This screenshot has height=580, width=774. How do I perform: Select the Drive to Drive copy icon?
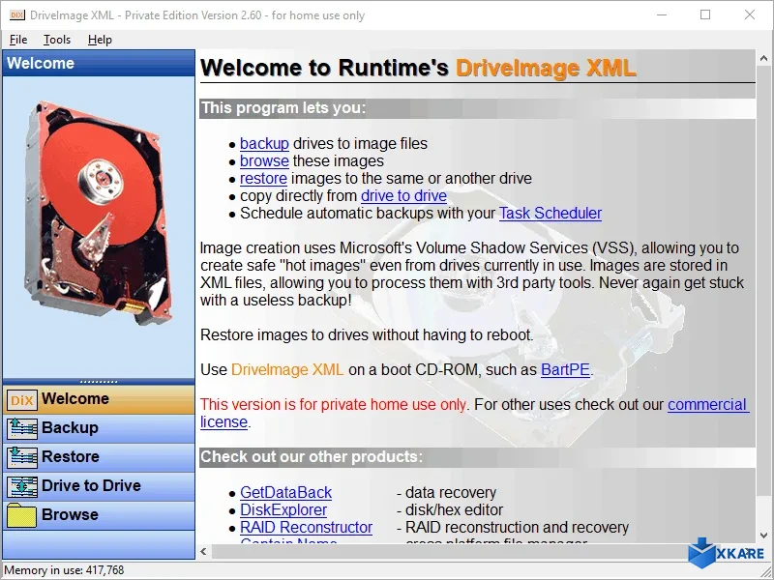pos(21,485)
